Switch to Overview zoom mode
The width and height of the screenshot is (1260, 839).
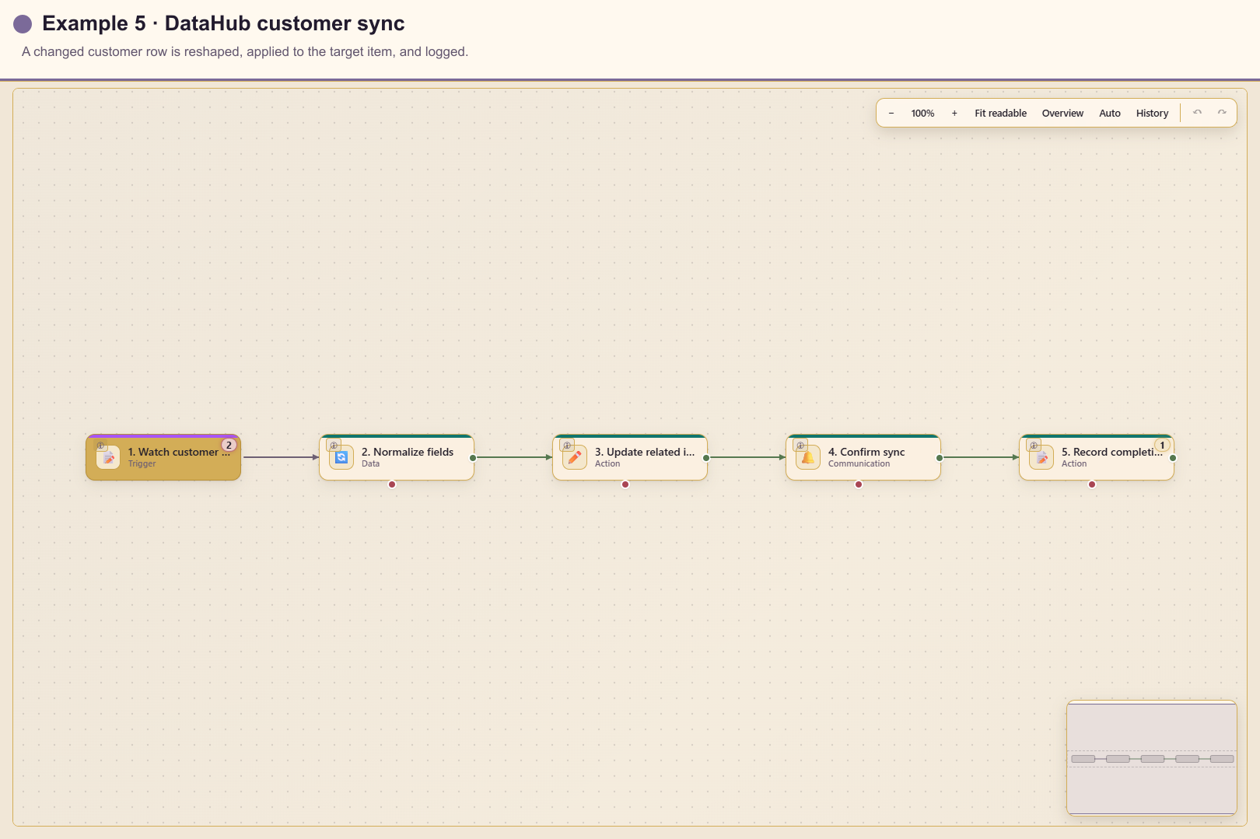pos(1062,114)
